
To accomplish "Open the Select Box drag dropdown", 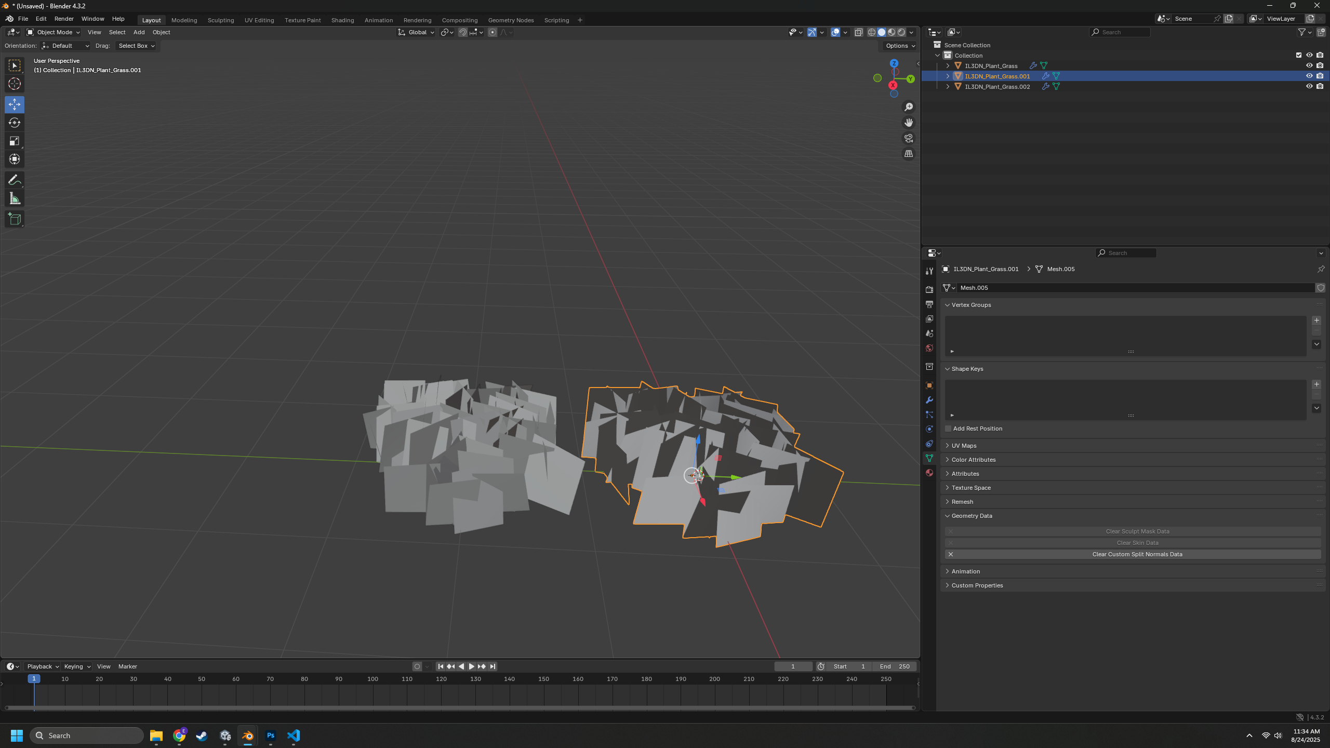I will pos(137,46).
